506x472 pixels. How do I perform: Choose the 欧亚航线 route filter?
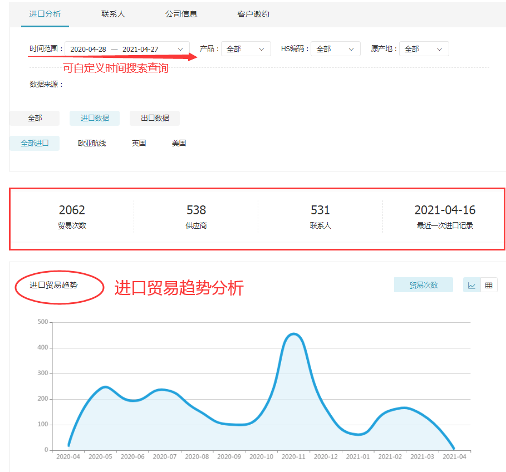click(92, 143)
